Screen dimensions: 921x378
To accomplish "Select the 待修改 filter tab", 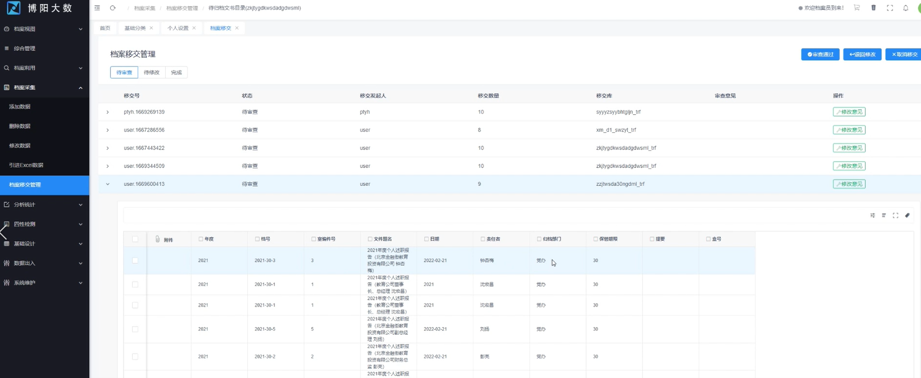I will click(x=152, y=72).
